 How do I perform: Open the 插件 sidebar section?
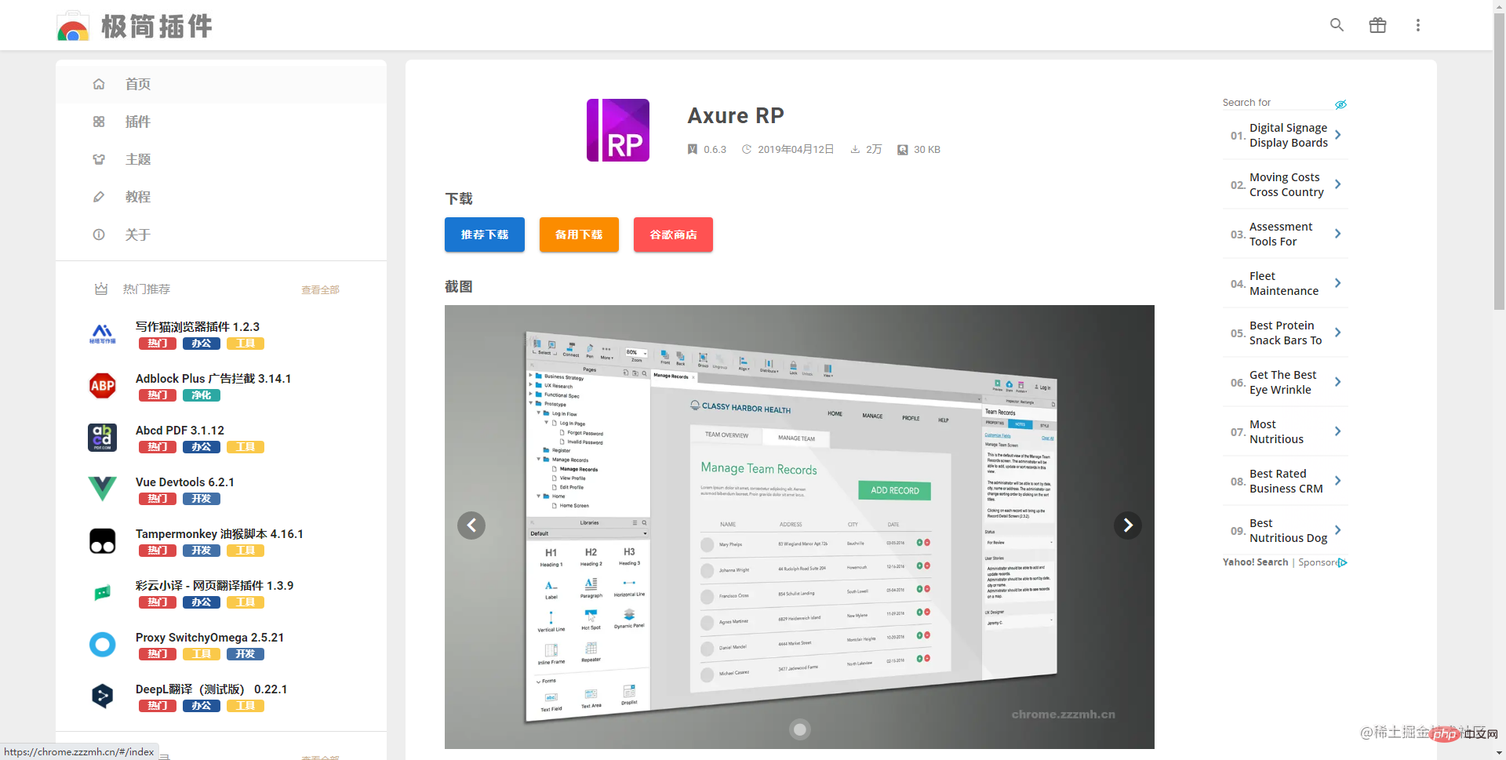[x=221, y=122]
